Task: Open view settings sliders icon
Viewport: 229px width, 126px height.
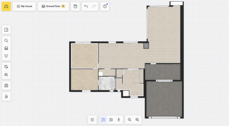Action: click(x=92, y=120)
